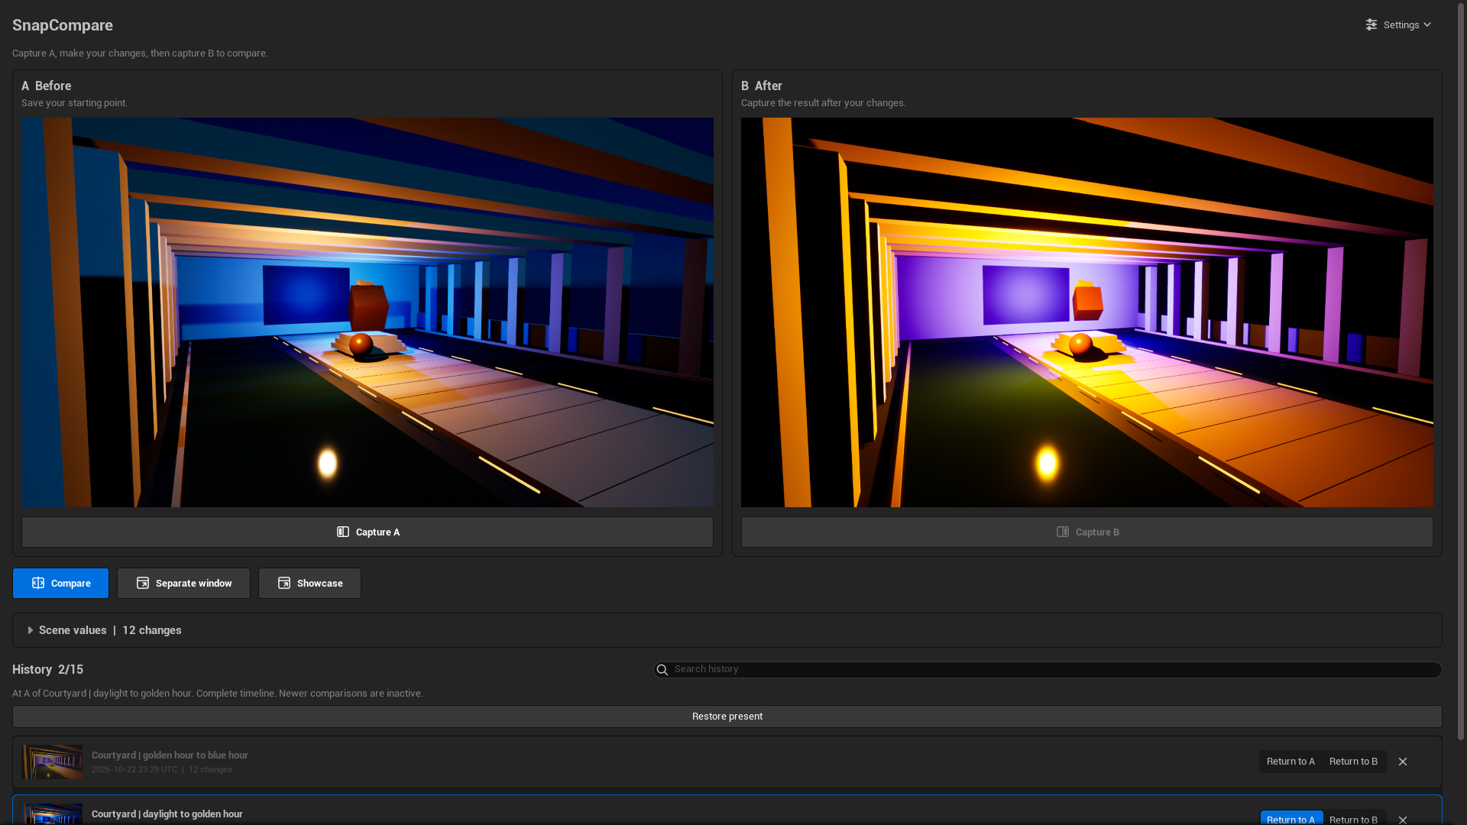
Task: Click the Capture B panel icon
Action: pyautogui.click(x=1063, y=532)
